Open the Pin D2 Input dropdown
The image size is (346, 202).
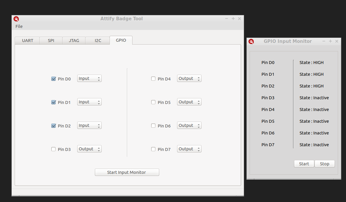click(x=89, y=125)
